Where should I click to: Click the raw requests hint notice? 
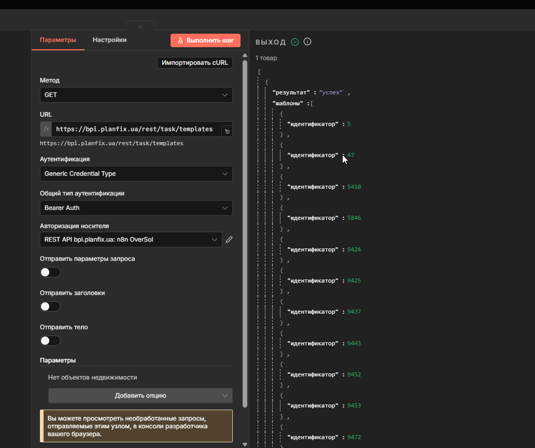click(136, 426)
